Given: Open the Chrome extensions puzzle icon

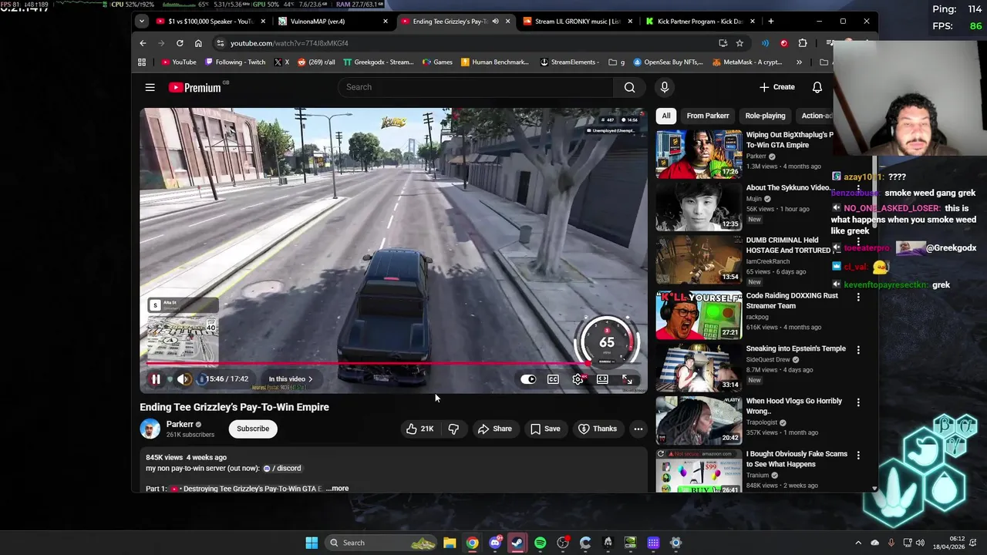Looking at the screenshot, I should (803, 43).
